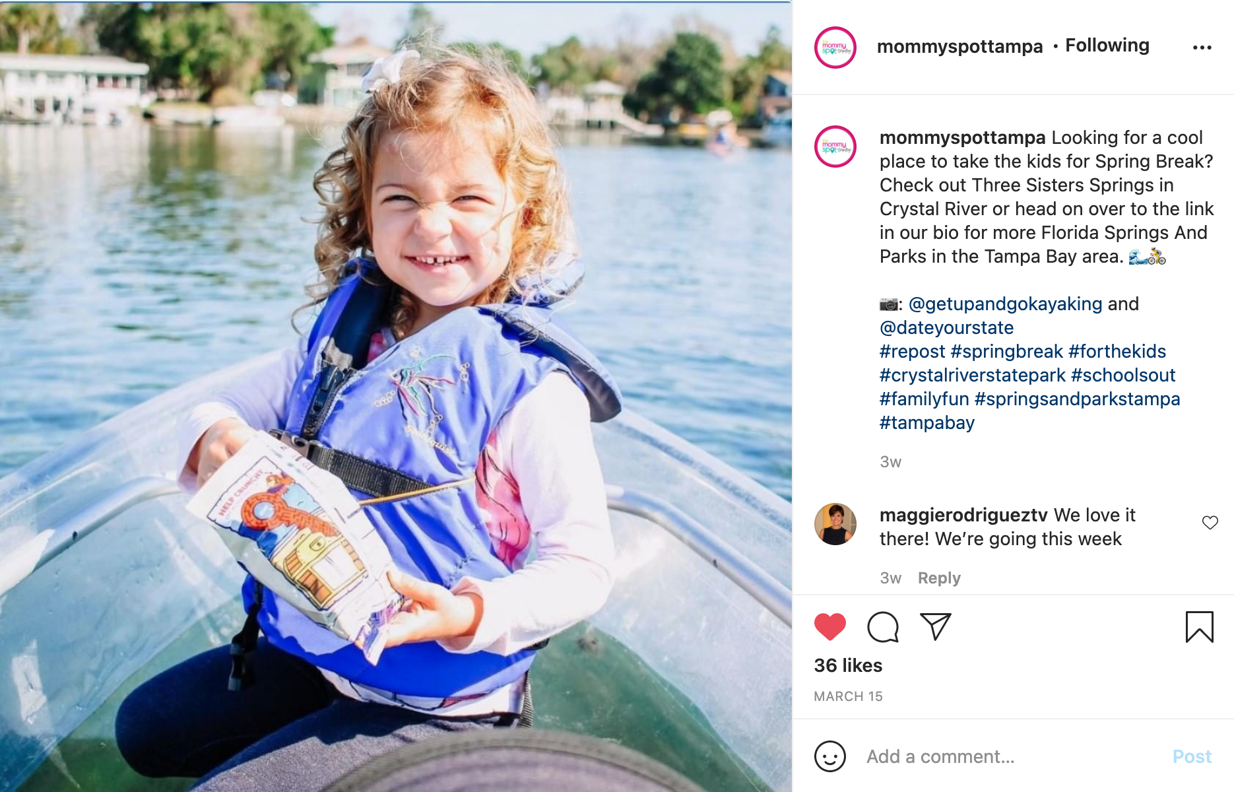Open emoji picker smiley icon
Viewport: 1234px width, 792px height.
coord(829,756)
